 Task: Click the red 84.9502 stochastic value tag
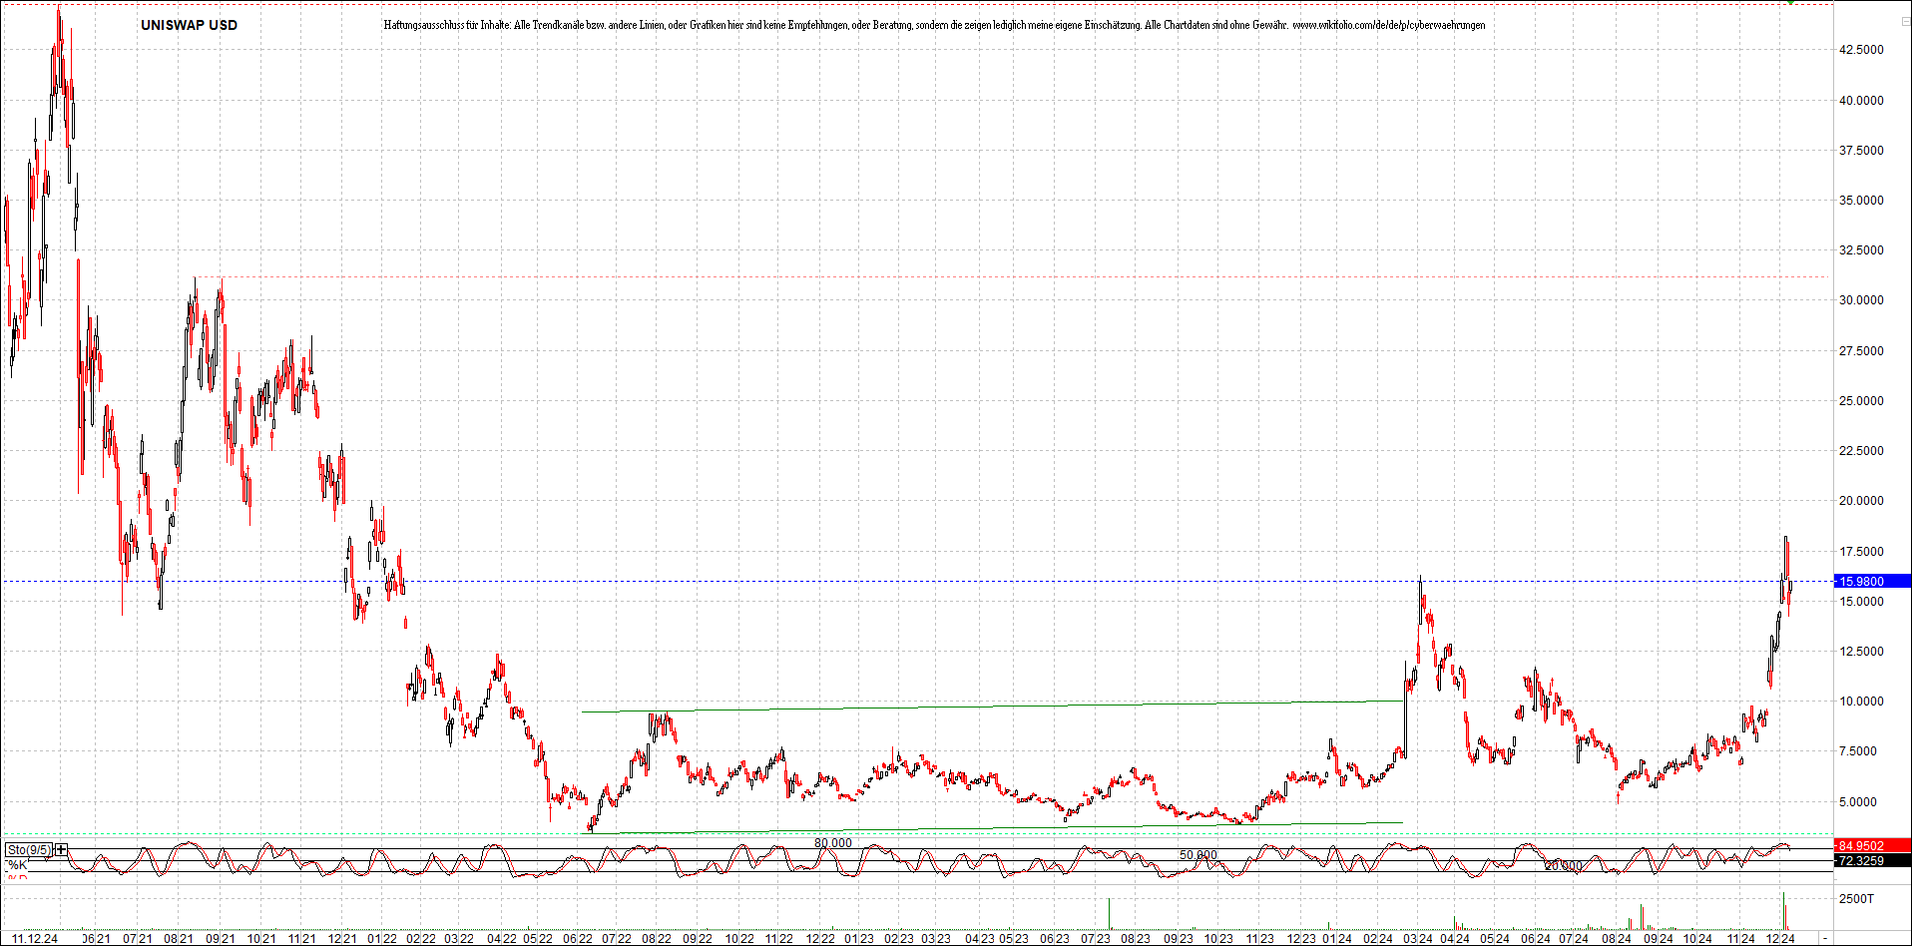coord(1872,846)
